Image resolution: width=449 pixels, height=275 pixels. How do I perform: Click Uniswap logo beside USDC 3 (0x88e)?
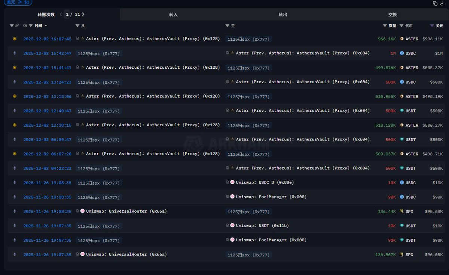tap(232, 182)
